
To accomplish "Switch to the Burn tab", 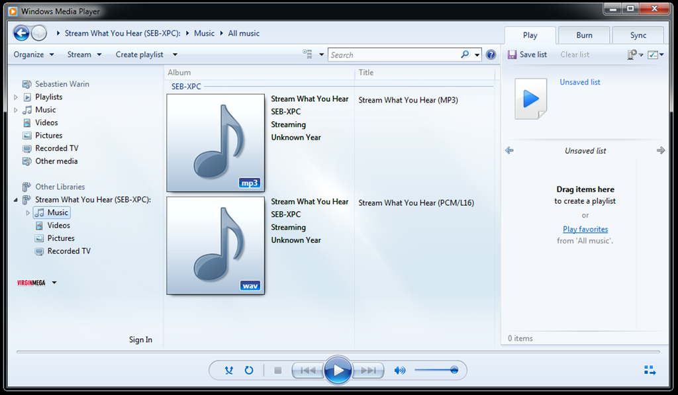I will (584, 36).
